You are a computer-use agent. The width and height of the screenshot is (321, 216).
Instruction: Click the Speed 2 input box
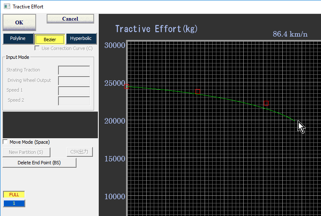(74, 101)
